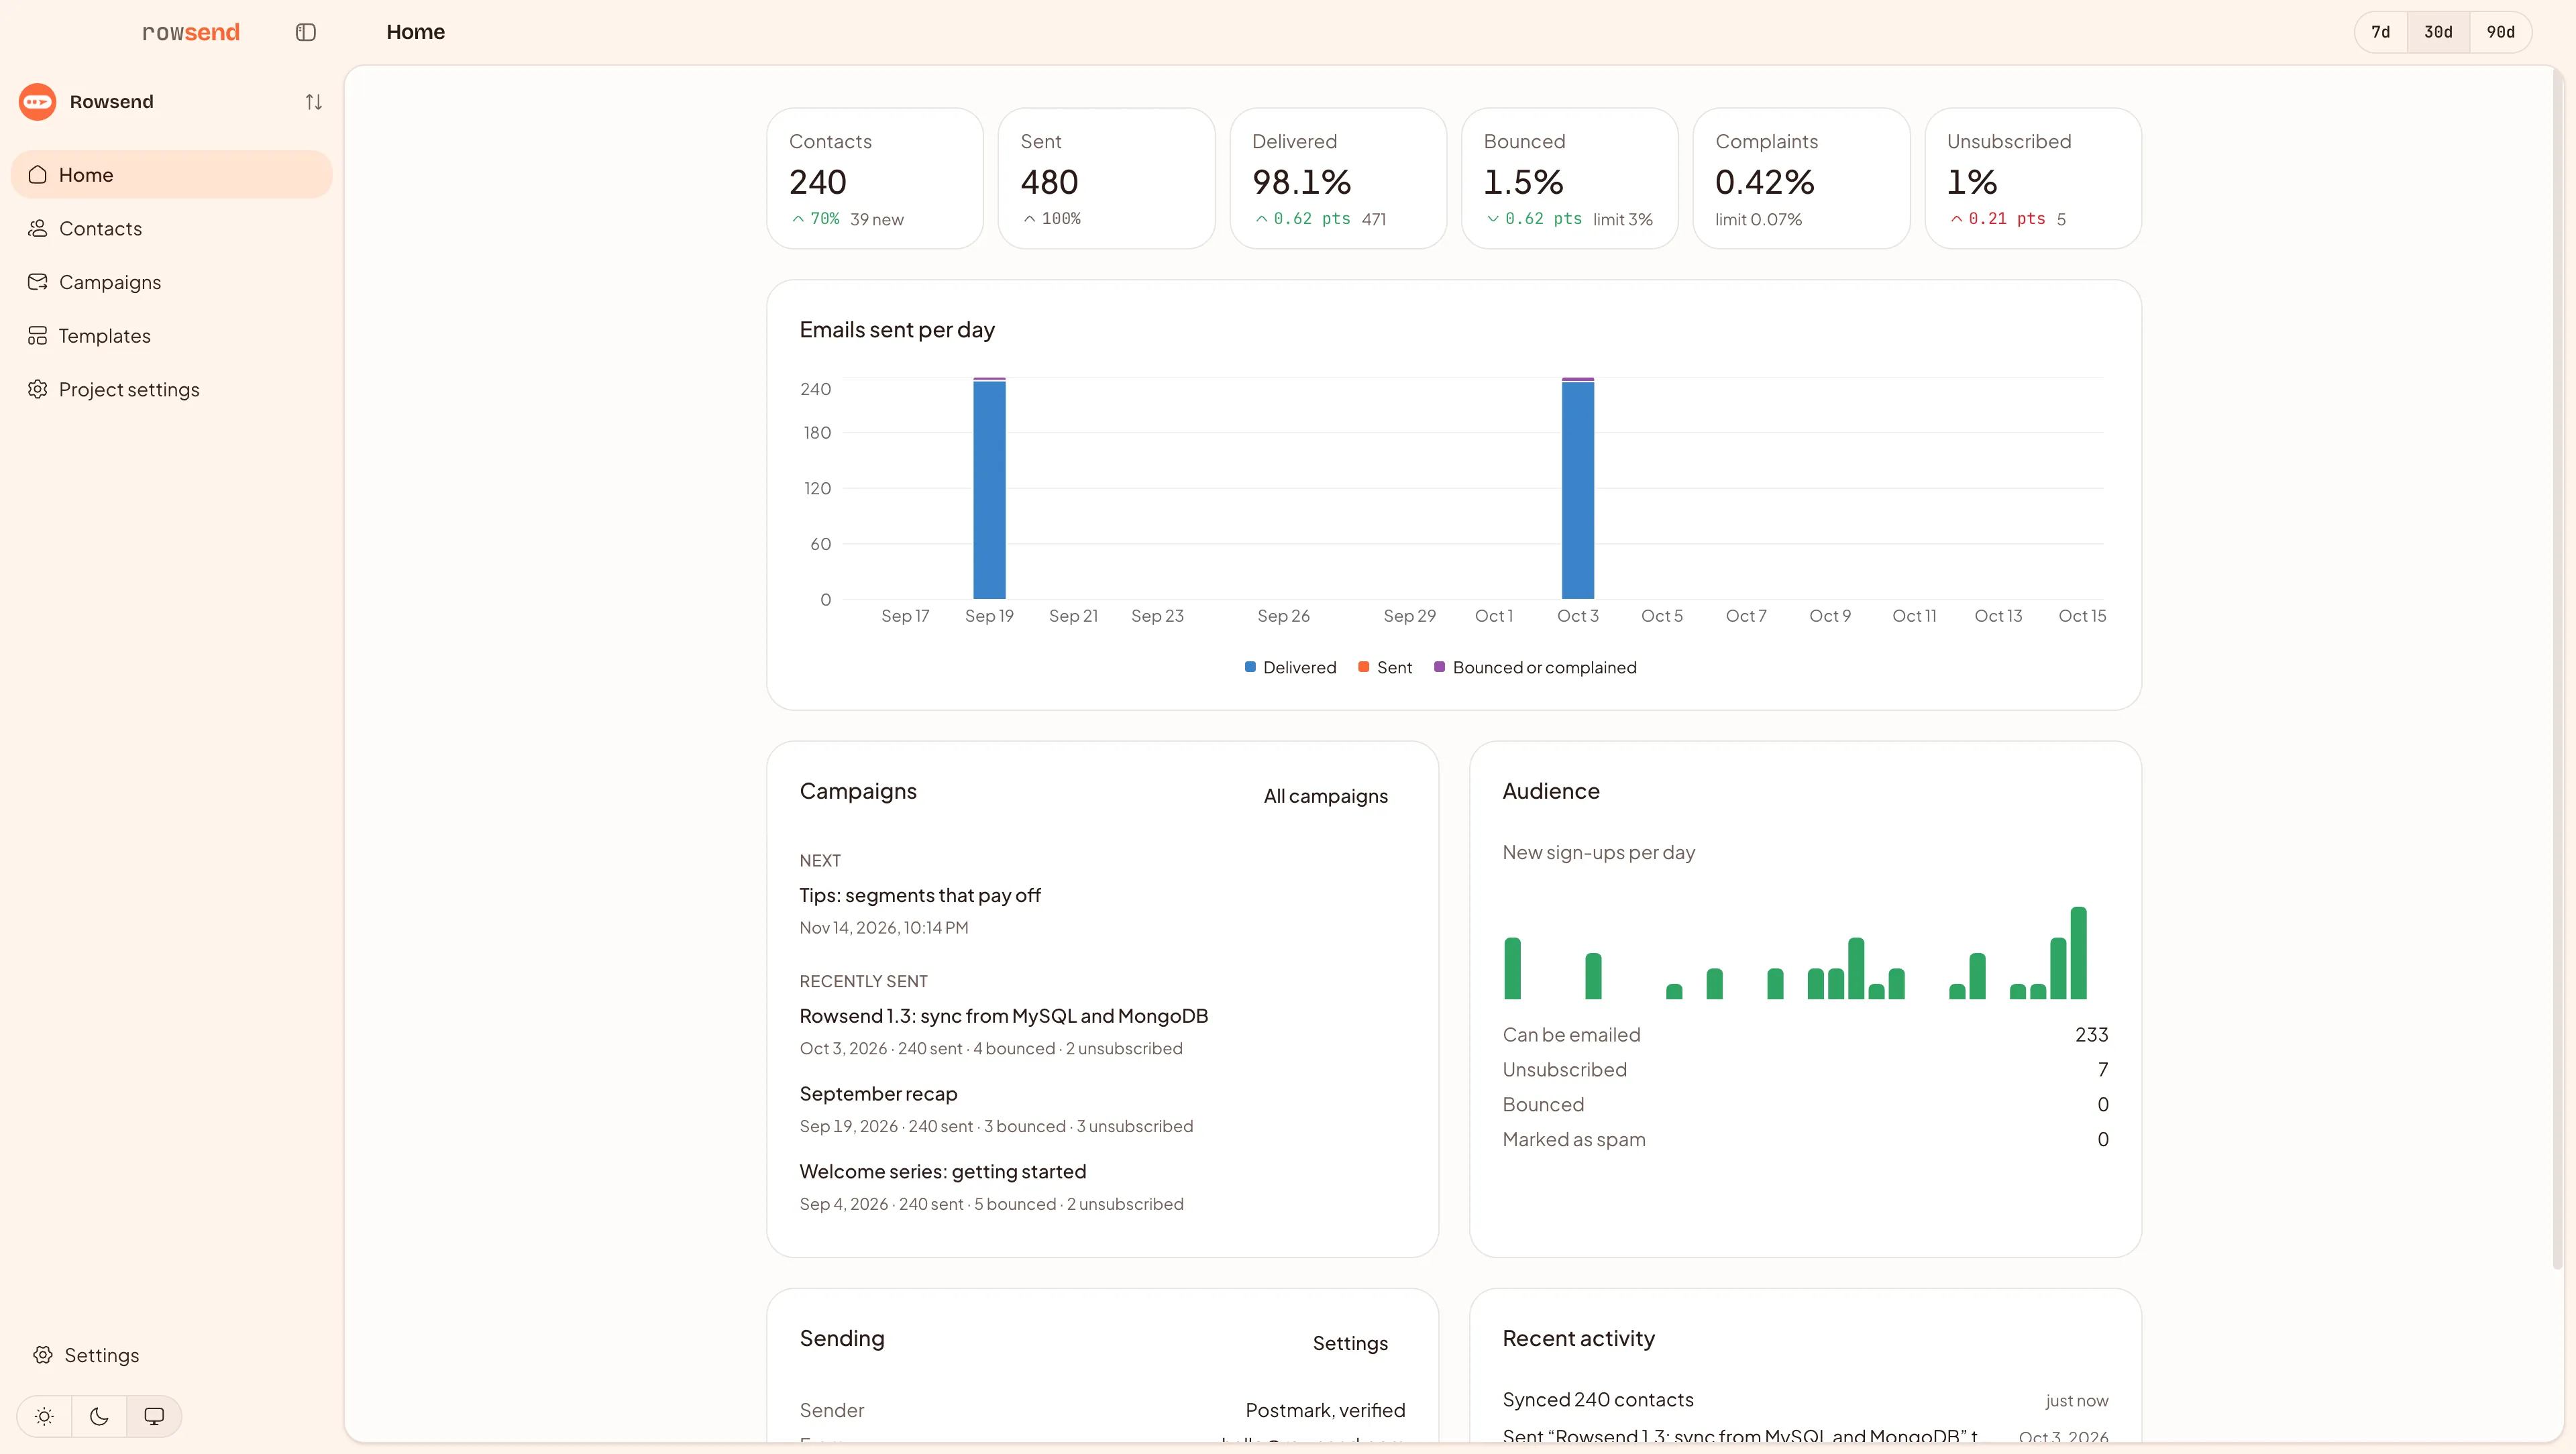Open the Bounced 1.5% stat card
2576x1454 pixels.
(1570, 179)
